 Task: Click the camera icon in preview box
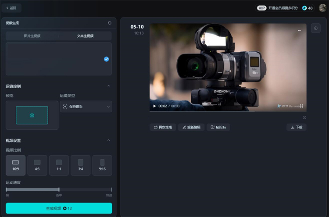[x=32, y=115]
